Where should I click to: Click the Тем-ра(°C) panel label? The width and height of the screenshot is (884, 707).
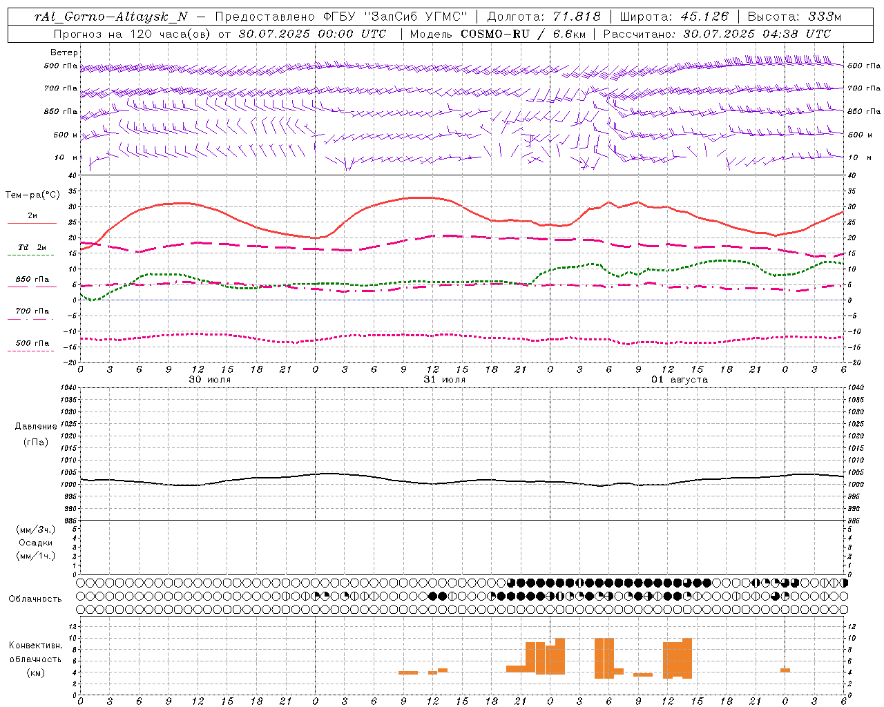32,195
